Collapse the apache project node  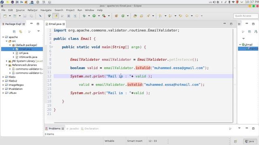pyautogui.click(x=3, y=37)
